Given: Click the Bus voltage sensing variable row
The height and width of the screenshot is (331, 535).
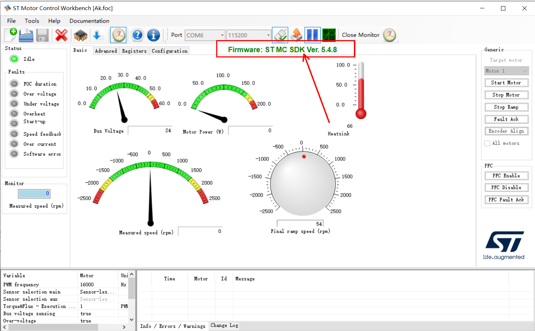Looking at the screenshot, I should [x=65, y=314].
